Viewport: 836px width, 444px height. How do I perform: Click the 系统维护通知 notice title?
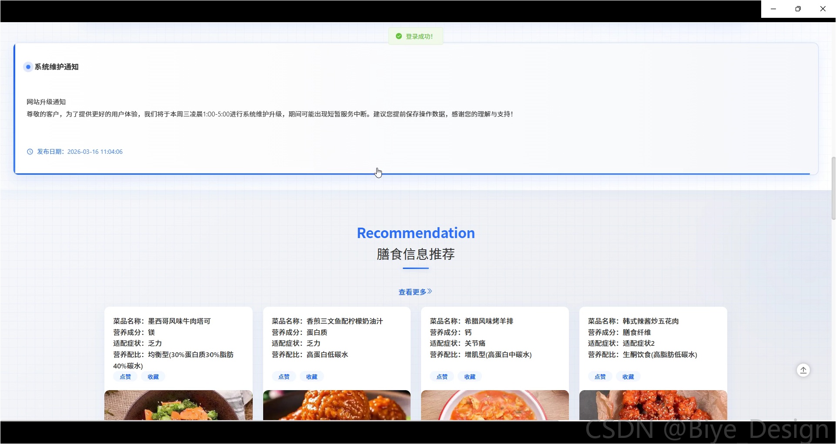(x=57, y=67)
